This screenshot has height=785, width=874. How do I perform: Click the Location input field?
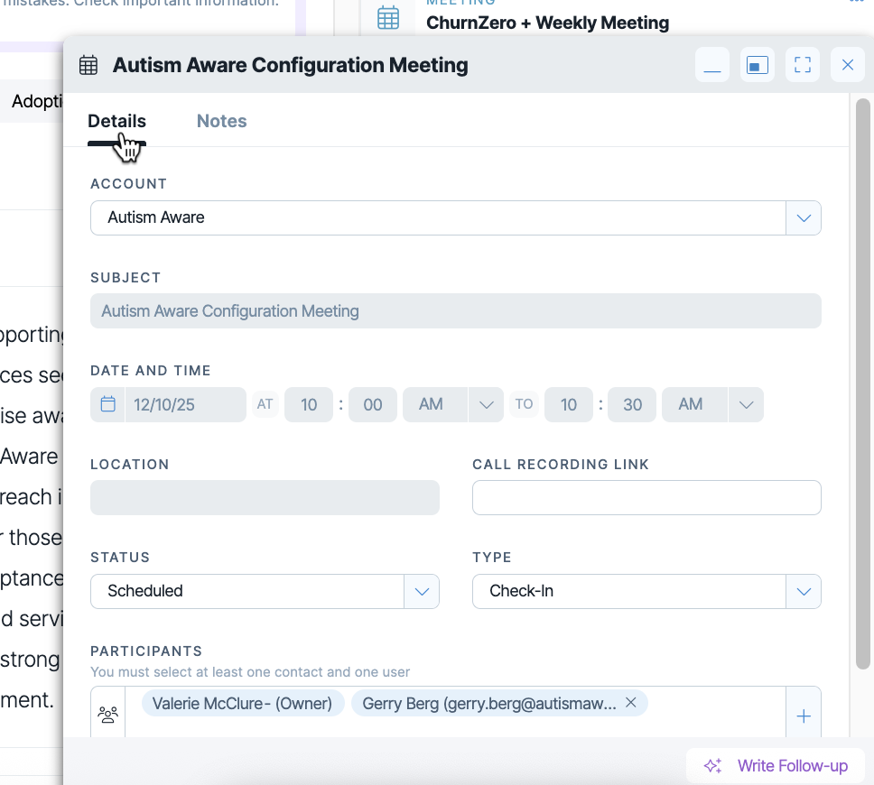point(265,497)
